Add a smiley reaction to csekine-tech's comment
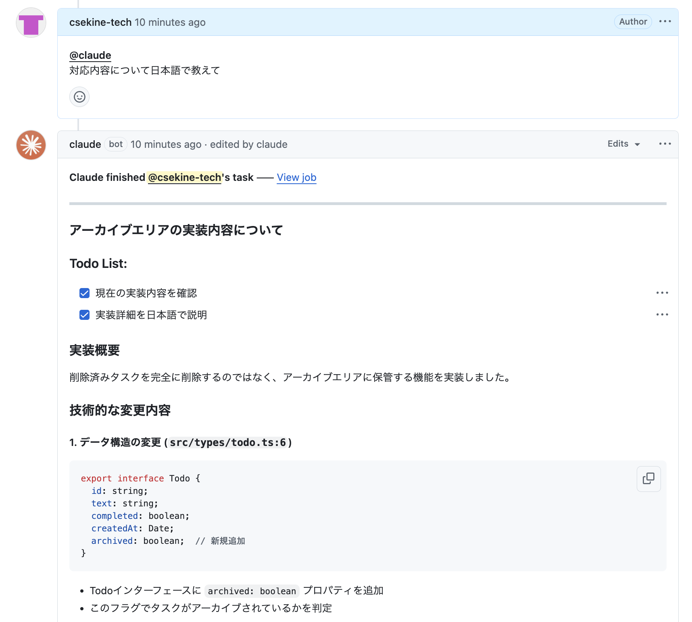The height and width of the screenshot is (622, 692). click(x=79, y=97)
